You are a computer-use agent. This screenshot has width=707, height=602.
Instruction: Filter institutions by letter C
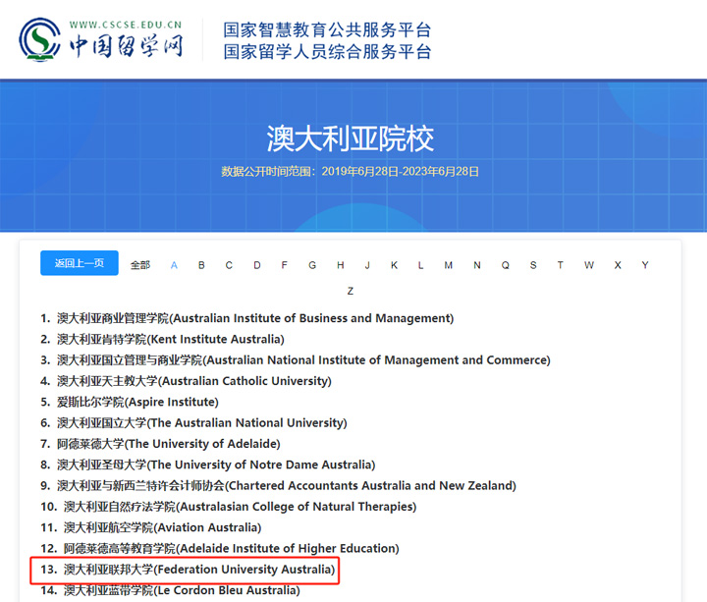click(x=229, y=265)
